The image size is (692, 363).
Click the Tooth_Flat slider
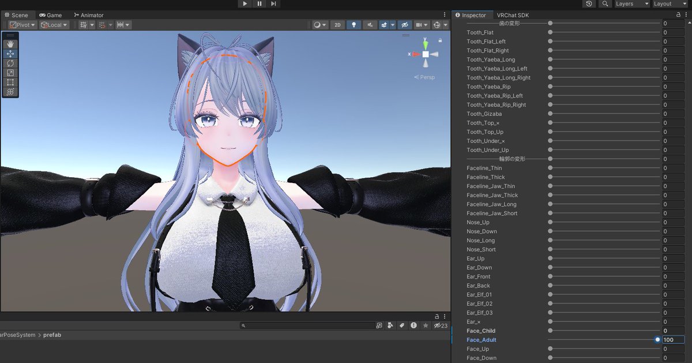point(604,32)
